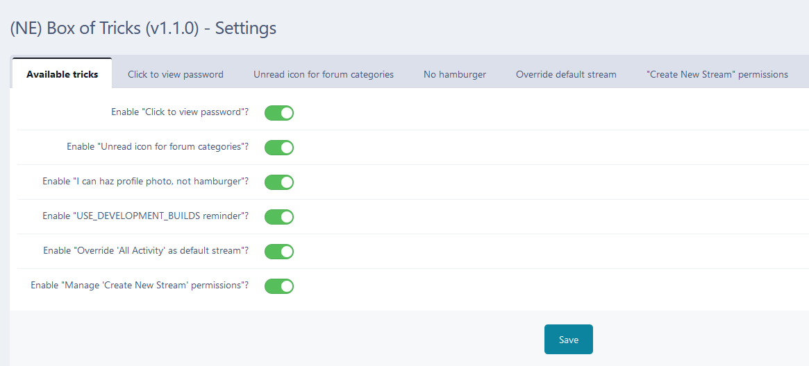Click the Manage 'Create New Stream' label text

pos(140,286)
